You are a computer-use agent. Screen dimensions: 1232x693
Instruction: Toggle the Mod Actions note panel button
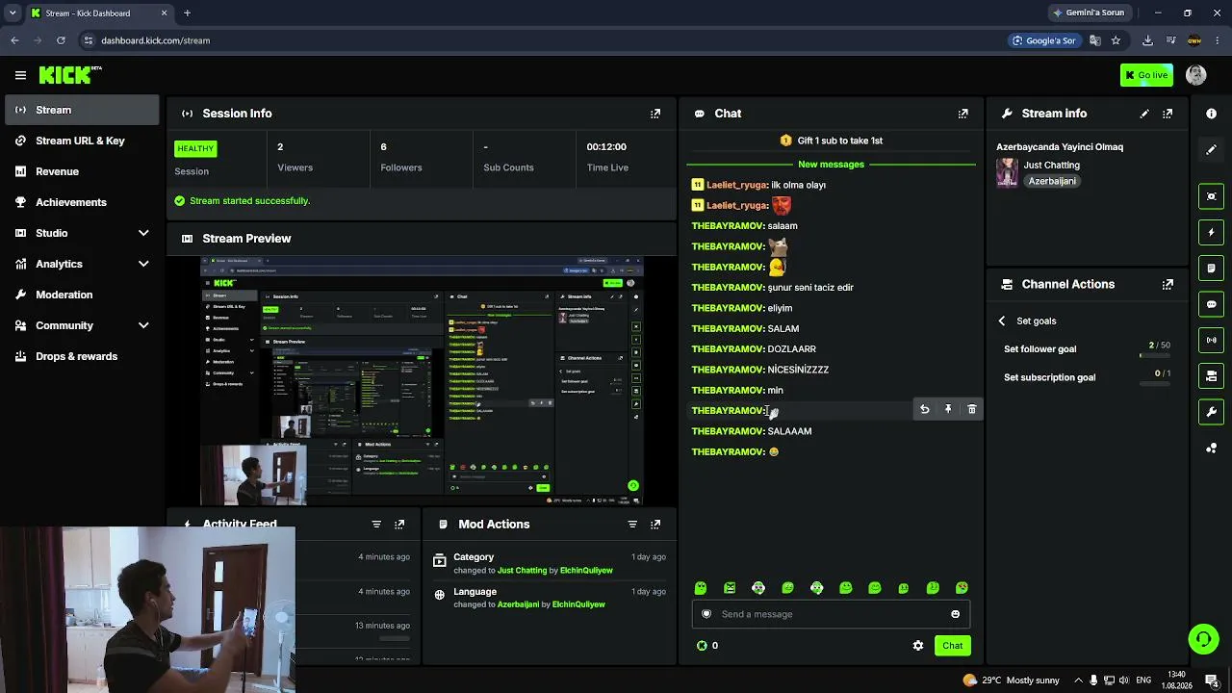point(1211,268)
